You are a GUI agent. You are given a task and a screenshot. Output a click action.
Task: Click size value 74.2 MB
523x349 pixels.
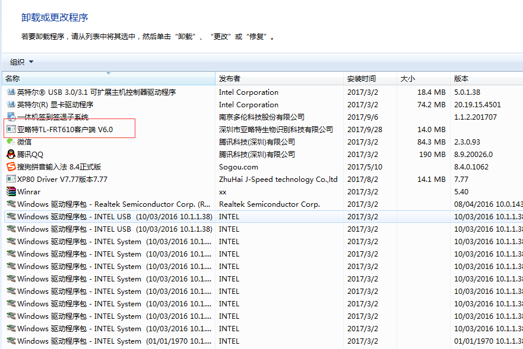point(431,104)
